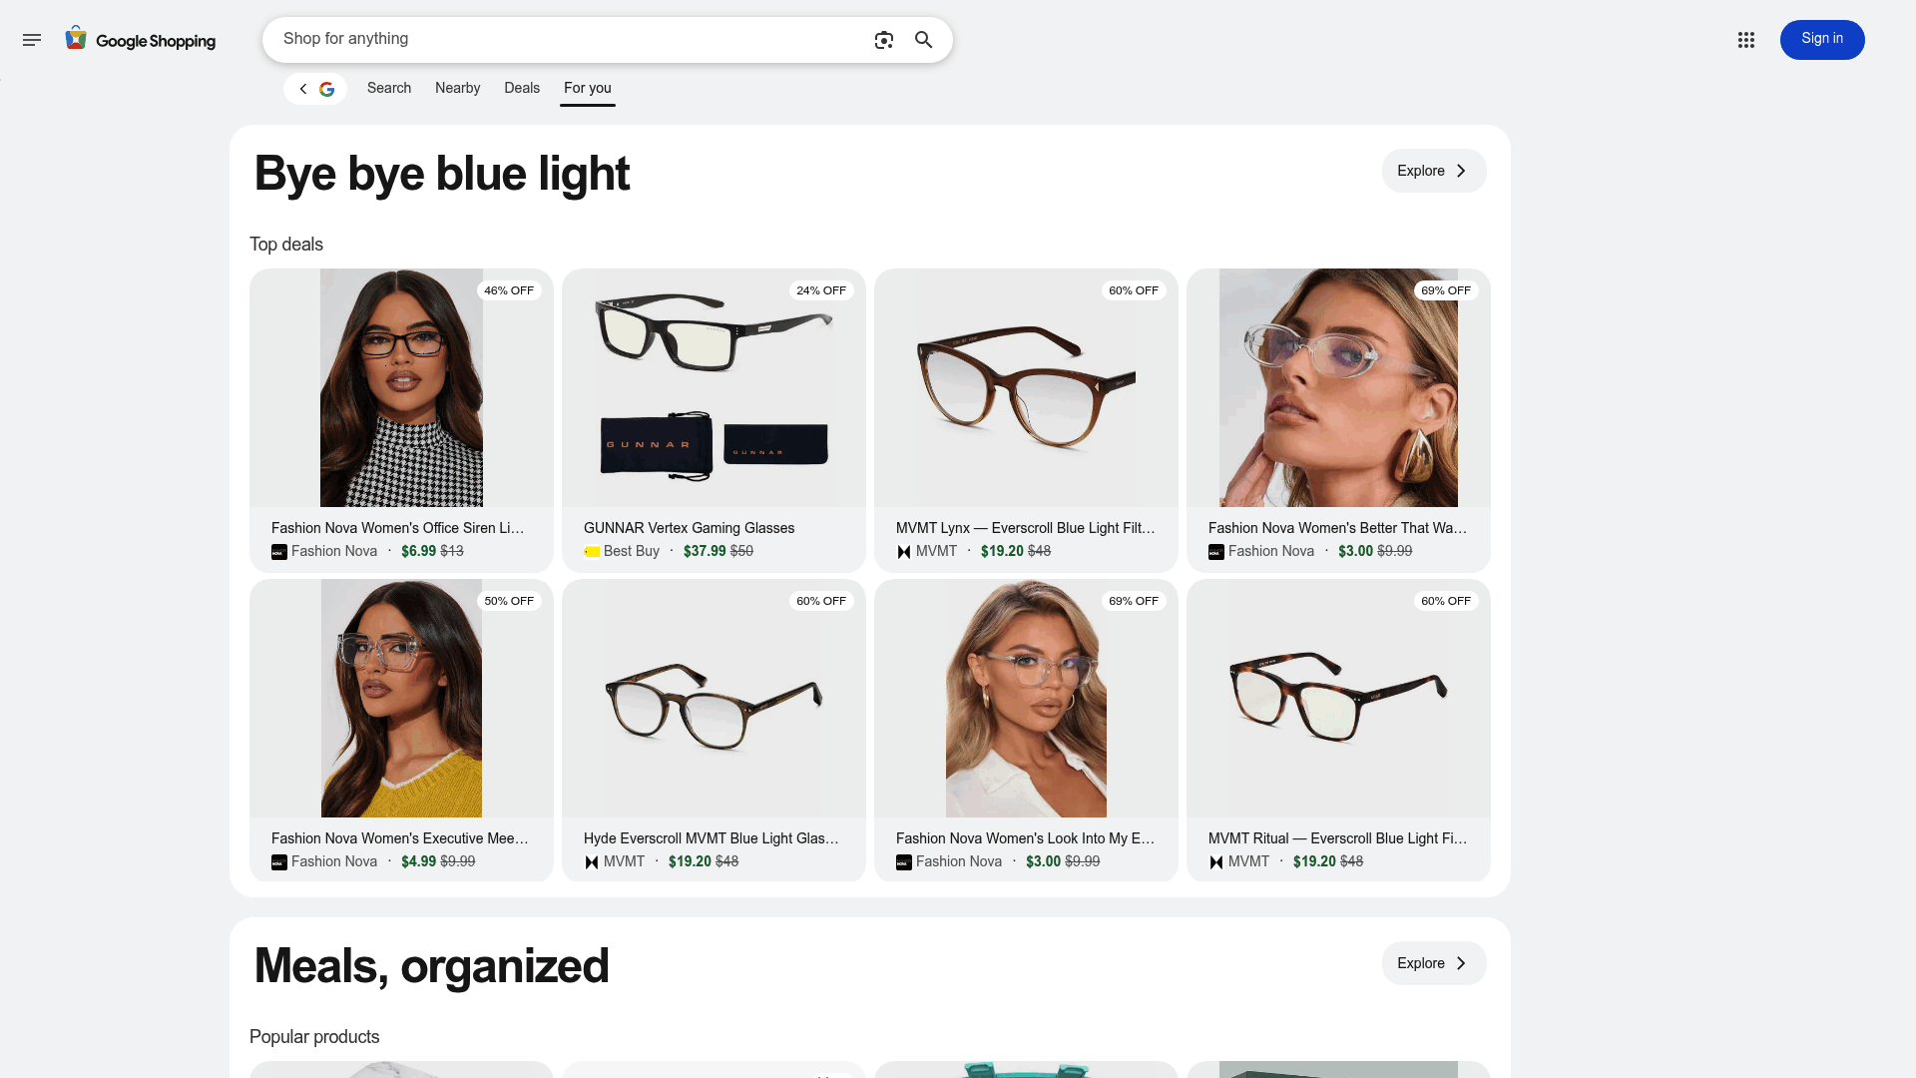Screen dimensions: 1916x1078
Task: Click MVMT Lynx Everscroll title
Action: (x=1026, y=528)
